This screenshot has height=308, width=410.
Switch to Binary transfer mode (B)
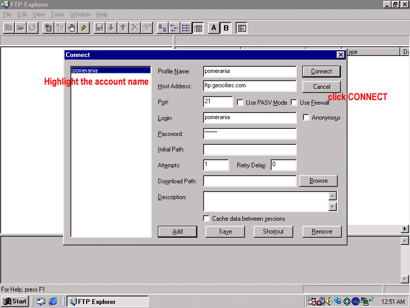click(x=226, y=28)
